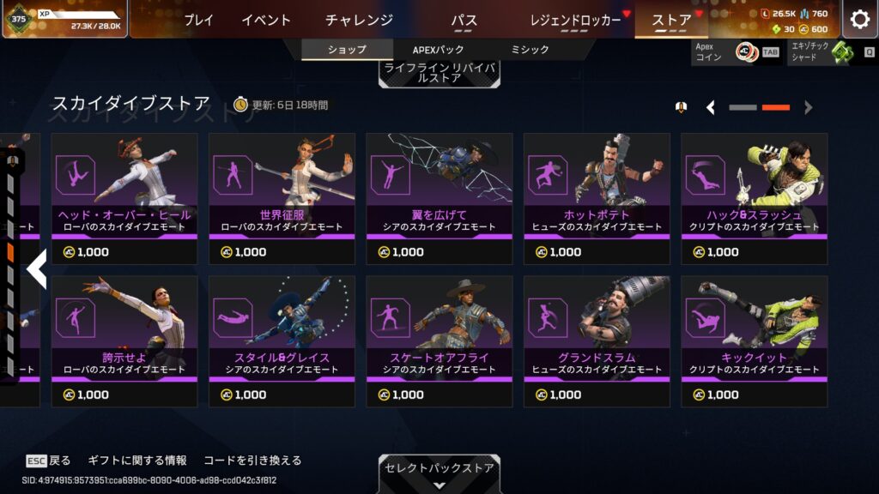The width and height of the screenshot is (879, 494).
Task: Click the Exotic Shards green icon
Action: [x=843, y=52]
